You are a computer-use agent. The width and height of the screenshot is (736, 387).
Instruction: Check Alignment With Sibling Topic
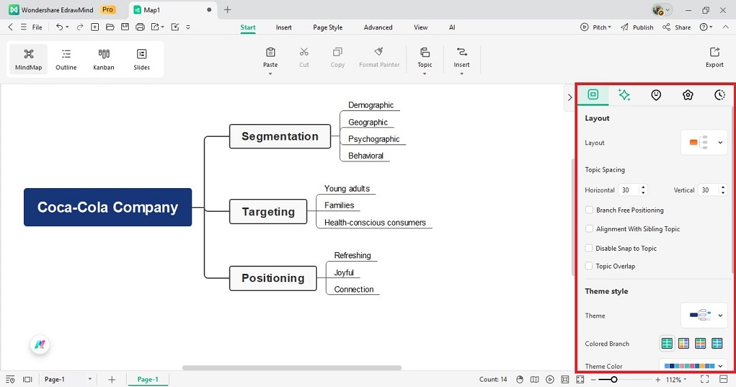(x=589, y=228)
